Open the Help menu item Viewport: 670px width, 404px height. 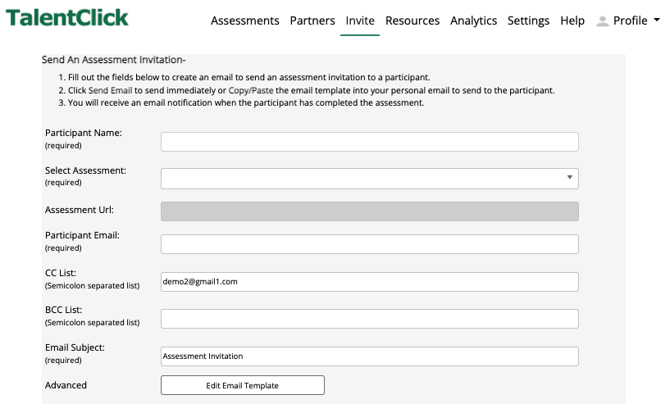coord(572,20)
